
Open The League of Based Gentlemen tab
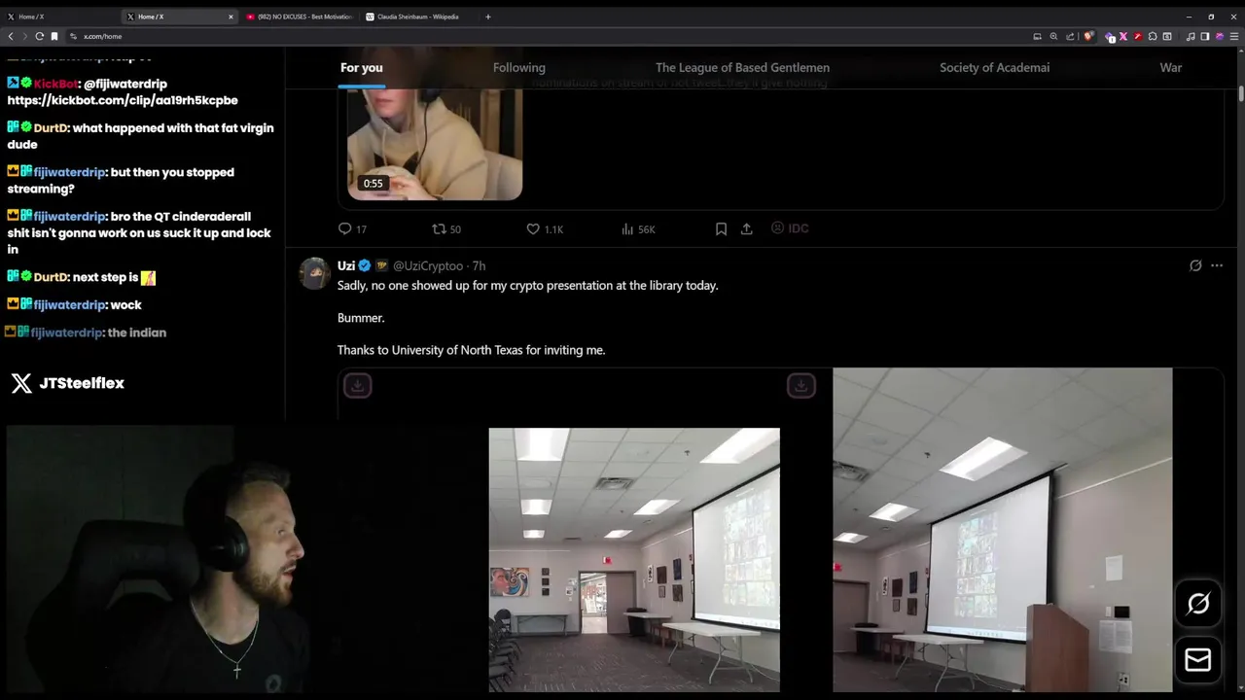[742, 67]
